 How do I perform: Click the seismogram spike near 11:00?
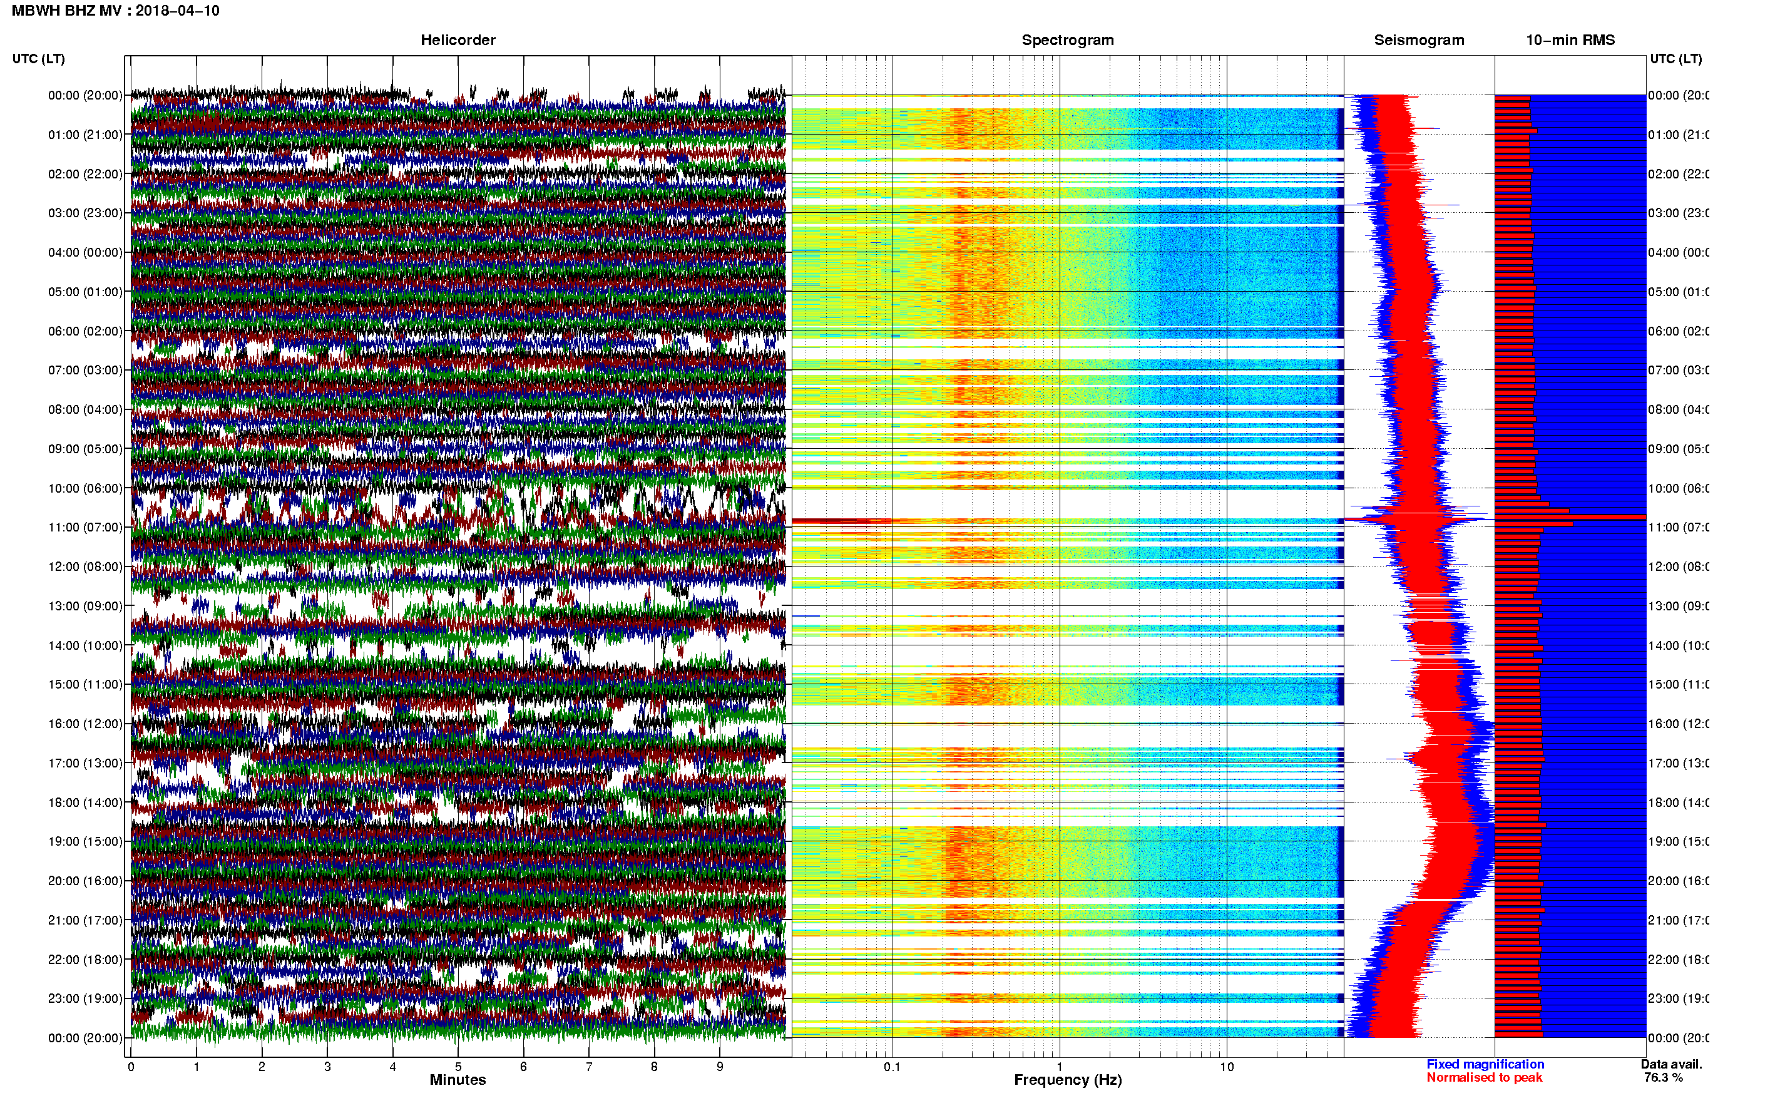(x=1419, y=520)
